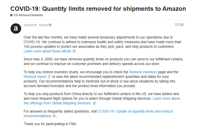Click count badge 2 beside Restock report
200x129 pixels.
coord(49,77)
